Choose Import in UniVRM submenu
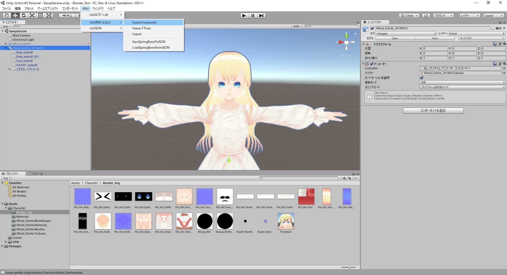The width and height of the screenshot is (507, 275). tap(153, 34)
